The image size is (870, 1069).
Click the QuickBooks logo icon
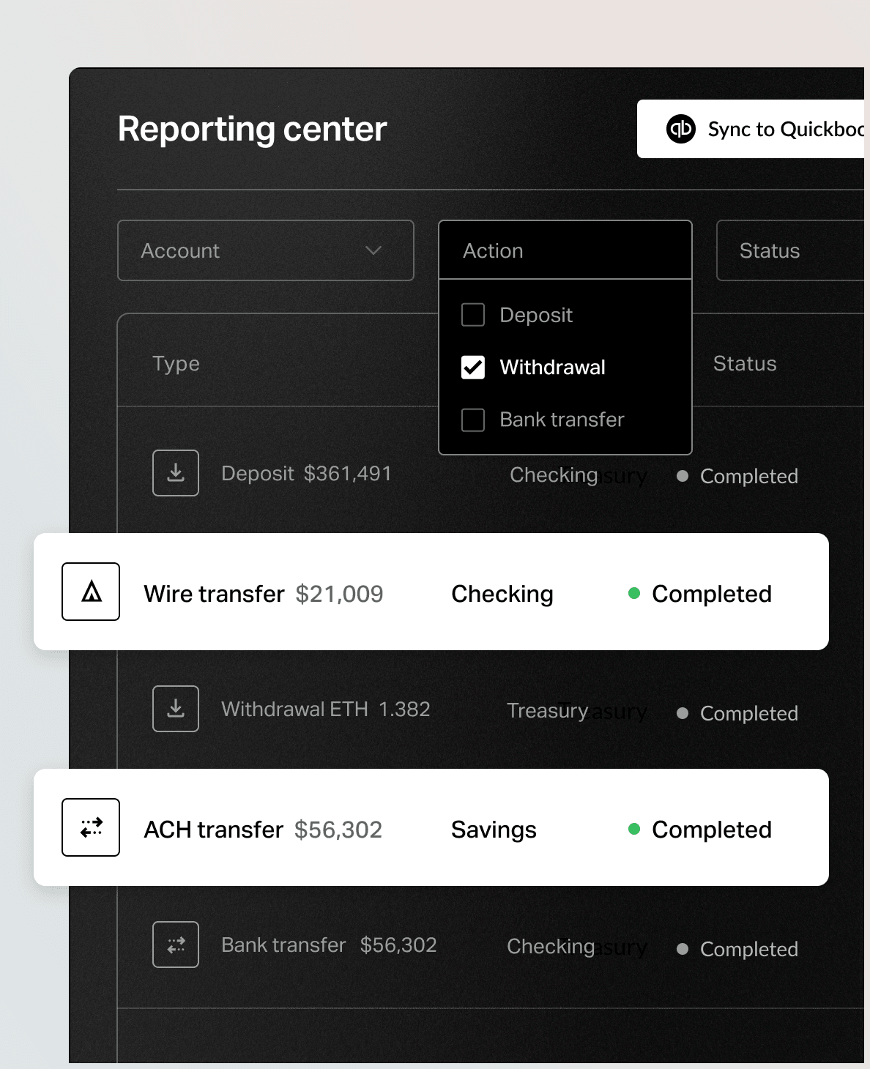(x=680, y=129)
